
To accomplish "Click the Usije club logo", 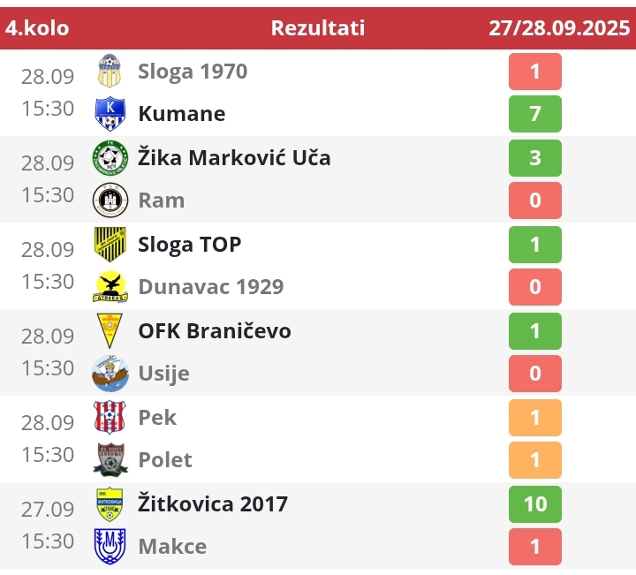I will coord(110,374).
